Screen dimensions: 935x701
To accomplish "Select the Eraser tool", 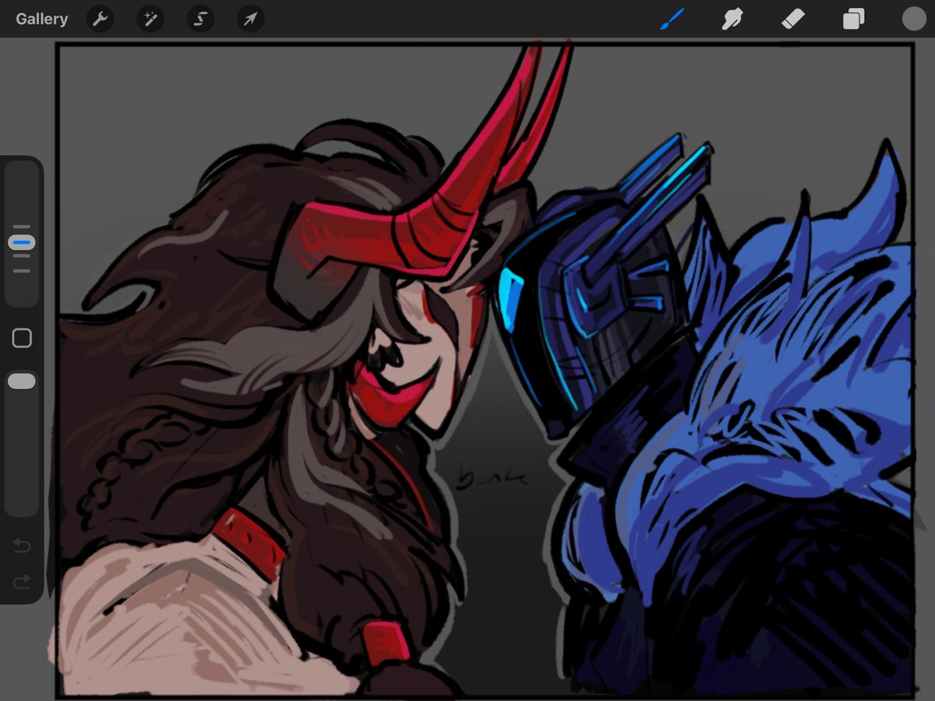I will [792, 19].
